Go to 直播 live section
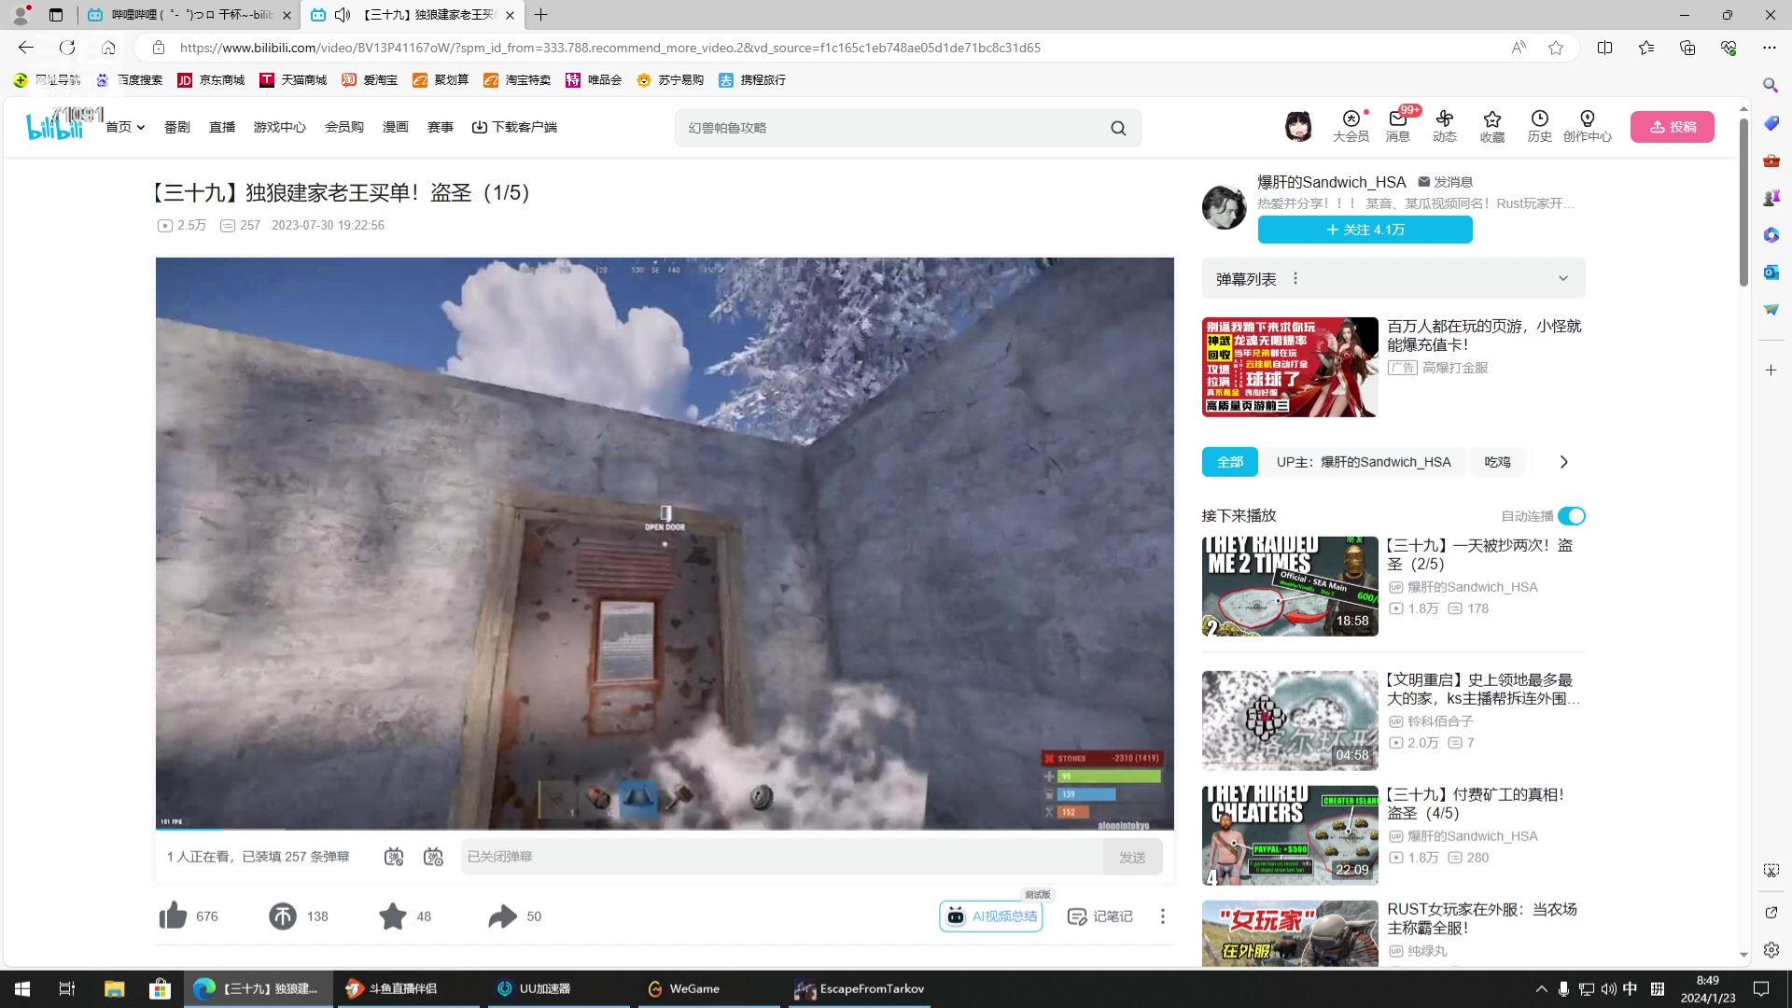This screenshot has height=1008, width=1792. click(x=222, y=127)
